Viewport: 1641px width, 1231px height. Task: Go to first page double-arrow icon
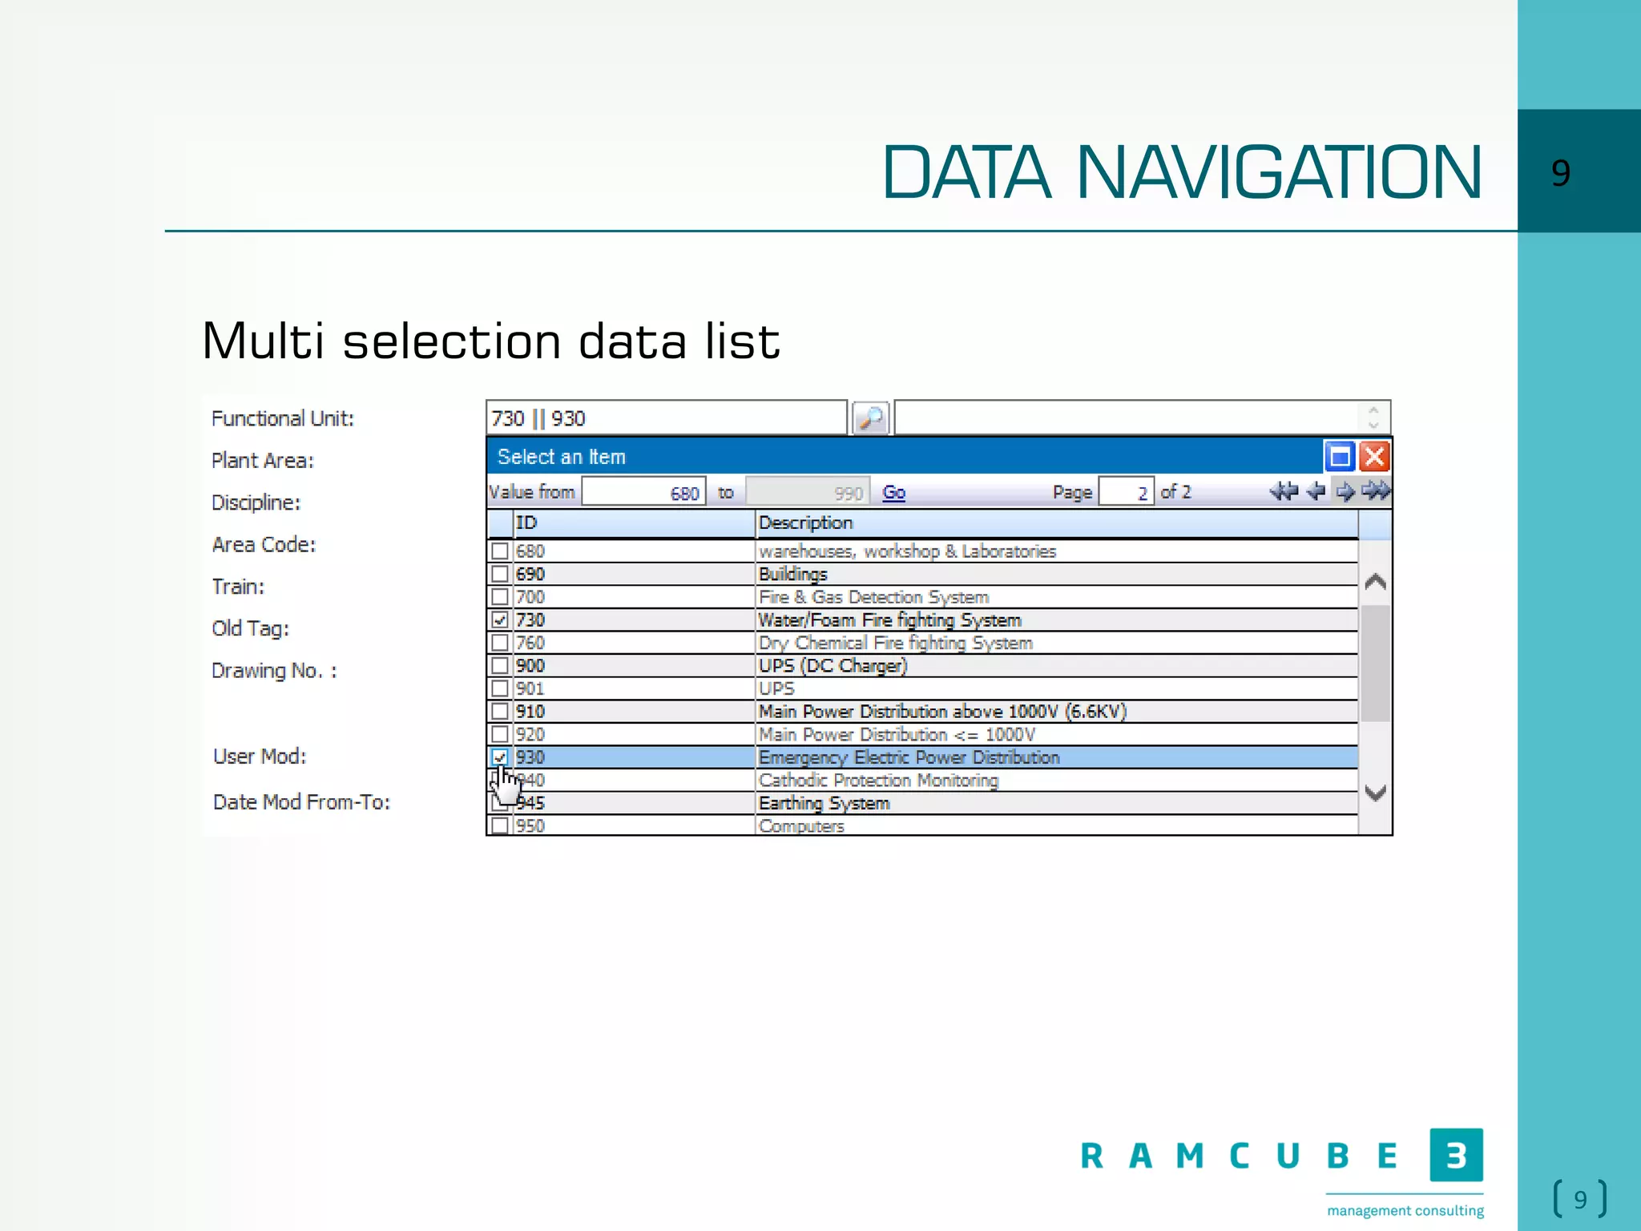pyautogui.click(x=1284, y=491)
